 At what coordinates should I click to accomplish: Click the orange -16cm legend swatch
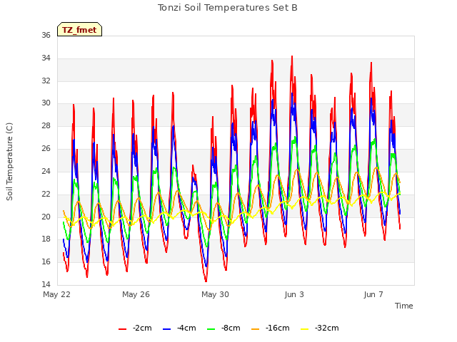coord(256,329)
